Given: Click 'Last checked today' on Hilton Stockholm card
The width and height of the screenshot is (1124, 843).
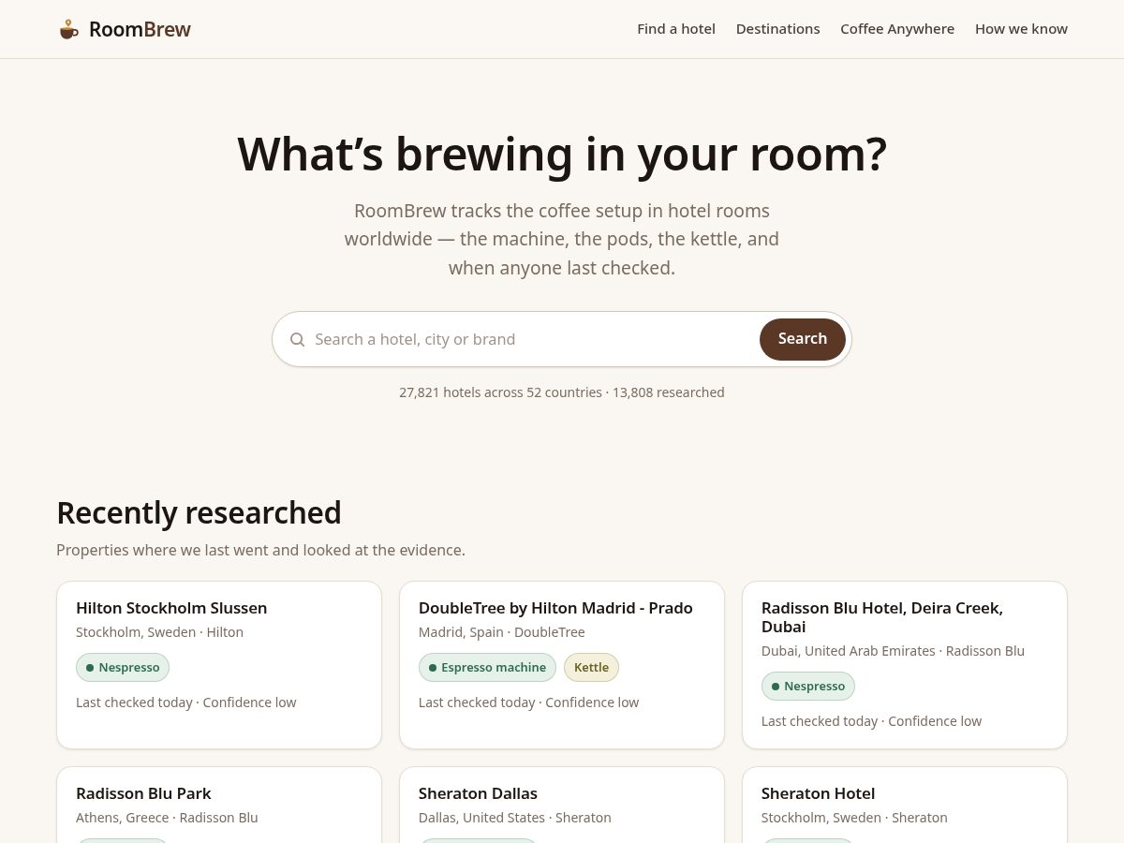Looking at the screenshot, I should (x=134, y=702).
